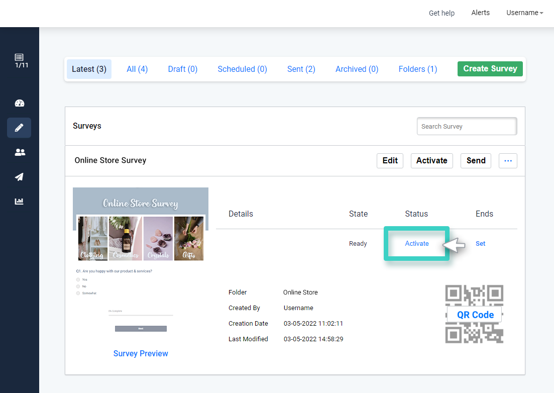The width and height of the screenshot is (554, 393).
Task: Open the Survey Preview link
Action: 141,353
